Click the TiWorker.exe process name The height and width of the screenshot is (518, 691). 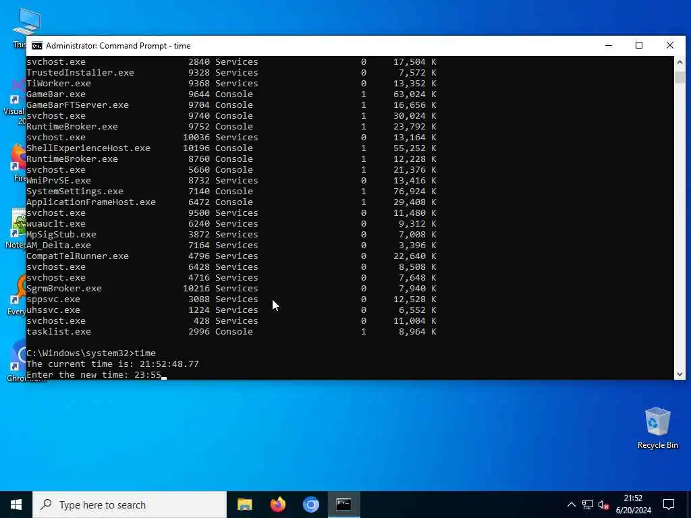(59, 83)
